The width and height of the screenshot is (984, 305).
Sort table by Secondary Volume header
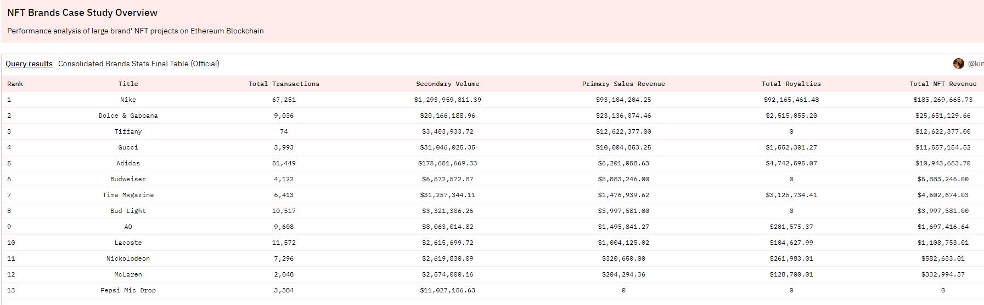click(x=447, y=84)
